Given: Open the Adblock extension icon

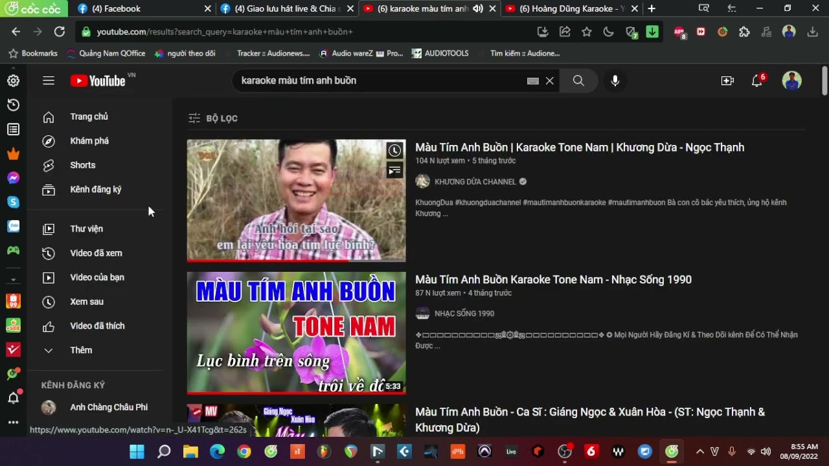Looking at the screenshot, I should point(679,32).
